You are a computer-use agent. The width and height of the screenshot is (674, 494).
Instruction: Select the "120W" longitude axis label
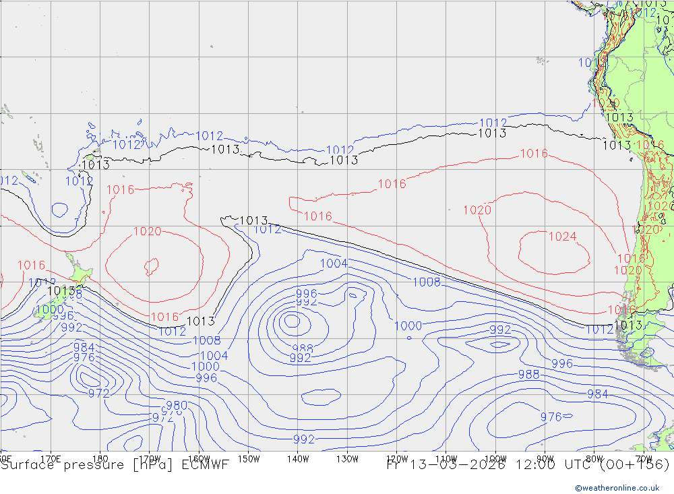[x=397, y=459]
